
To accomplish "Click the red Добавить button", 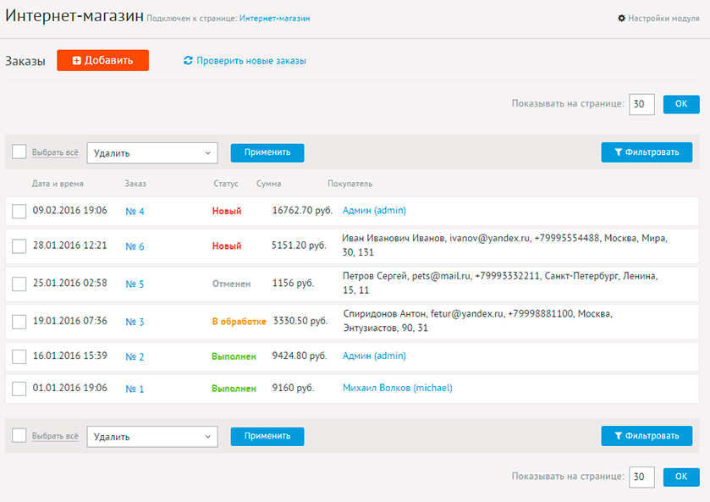I will [x=102, y=60].
